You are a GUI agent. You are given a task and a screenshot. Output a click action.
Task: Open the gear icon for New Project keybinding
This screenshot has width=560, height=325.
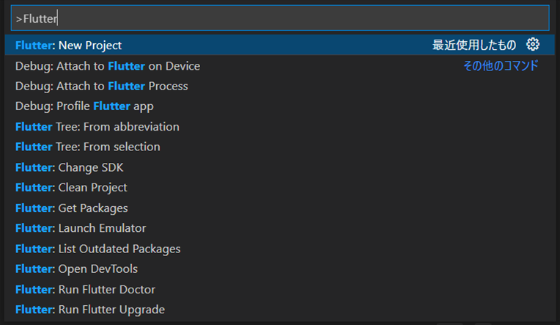click(x=533, y=45)
